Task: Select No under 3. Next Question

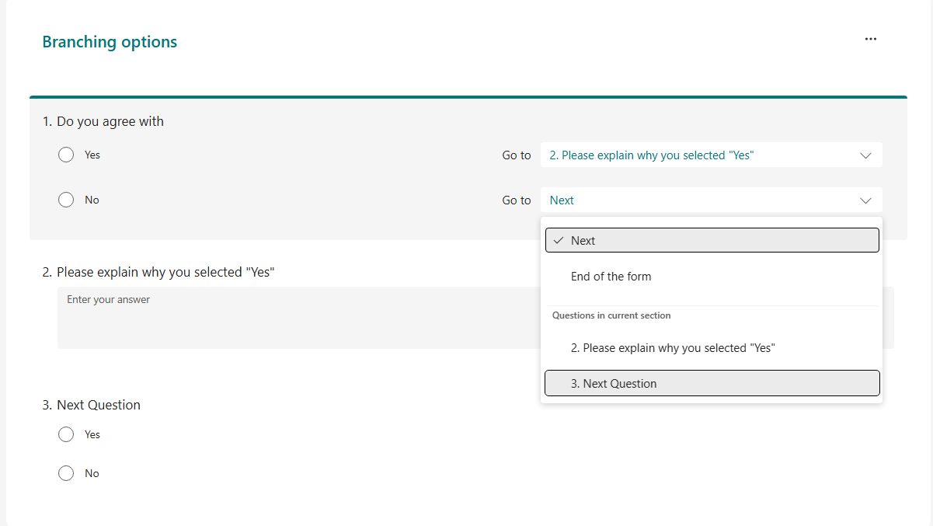Action: tap(66, 473)
